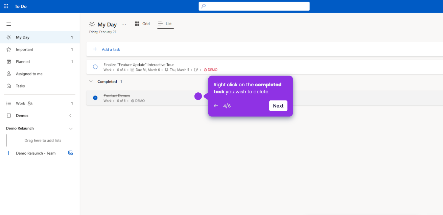Select the Demos group

tap(40, 116)
